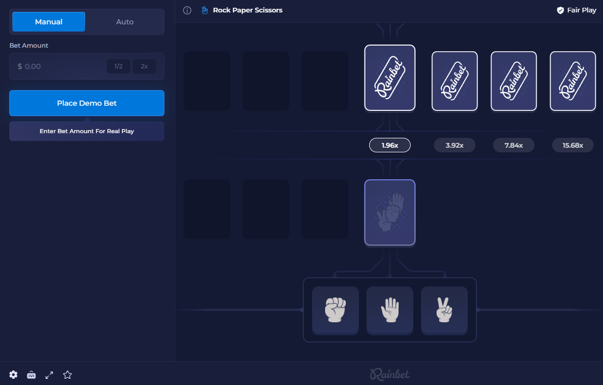The width and height of the screenshot is (603, 385).
Task: Select the 1.96x multiplier pill
Action: coord(389,146)
